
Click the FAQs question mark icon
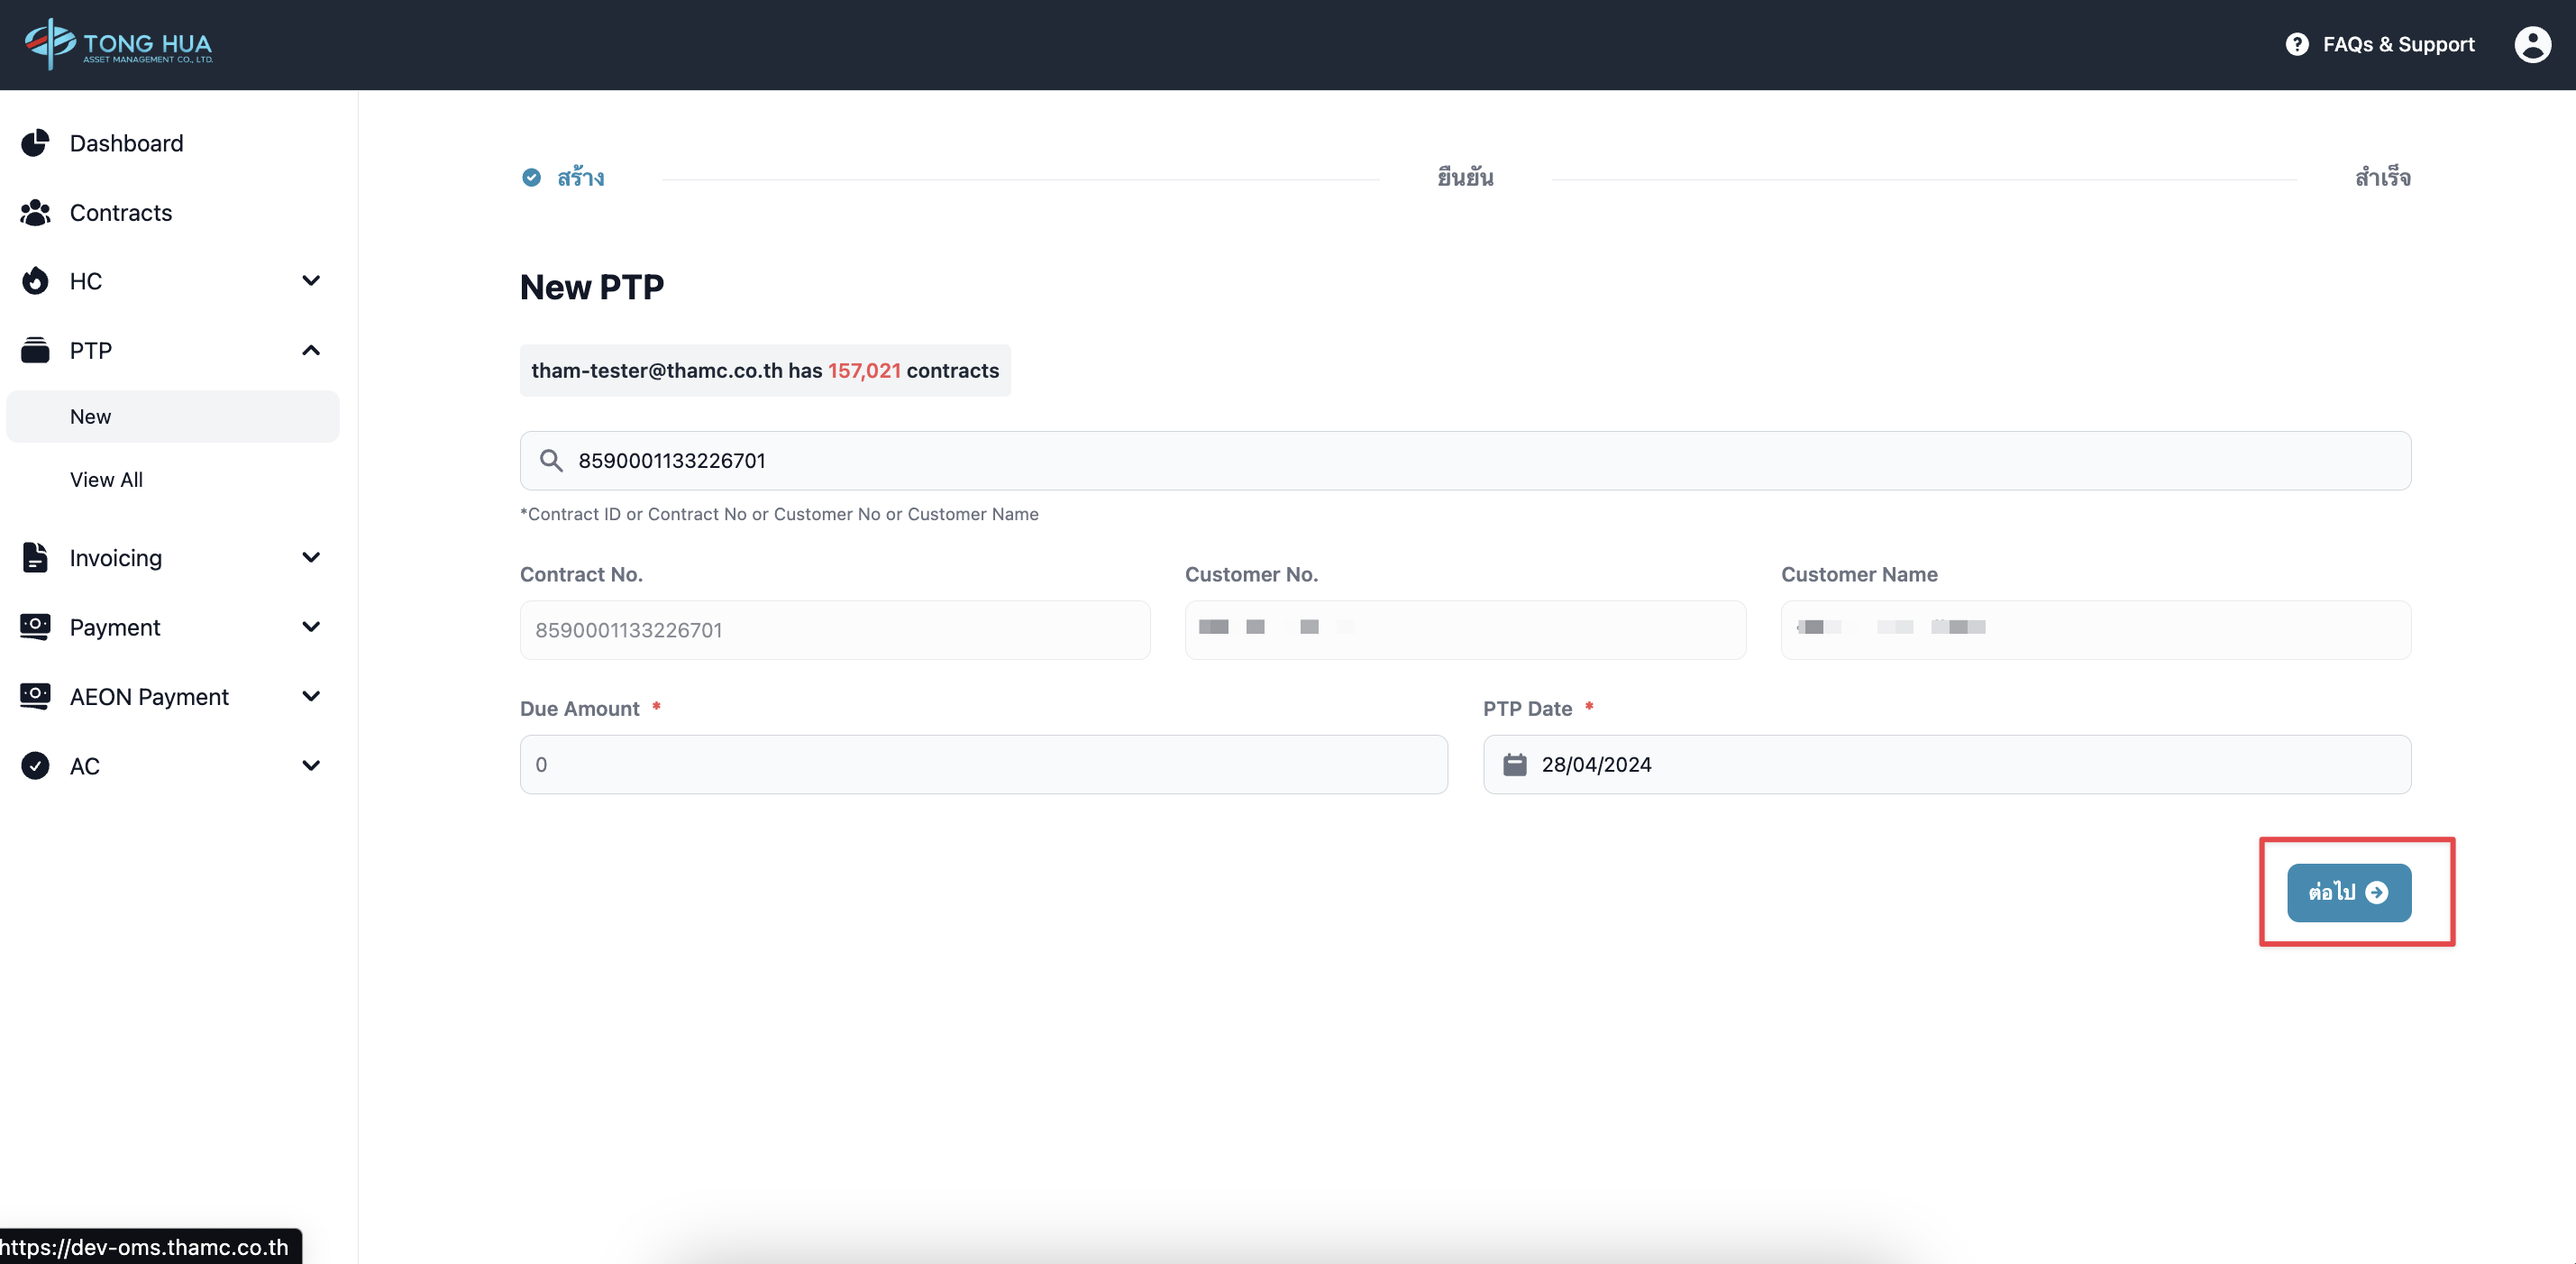[x=2297, y=44]
